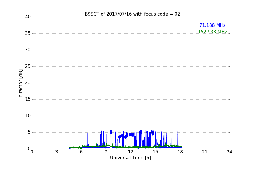Click the y-axis tick label 15
The height and width of the screenshot is (170, 255).
(28, 99)
